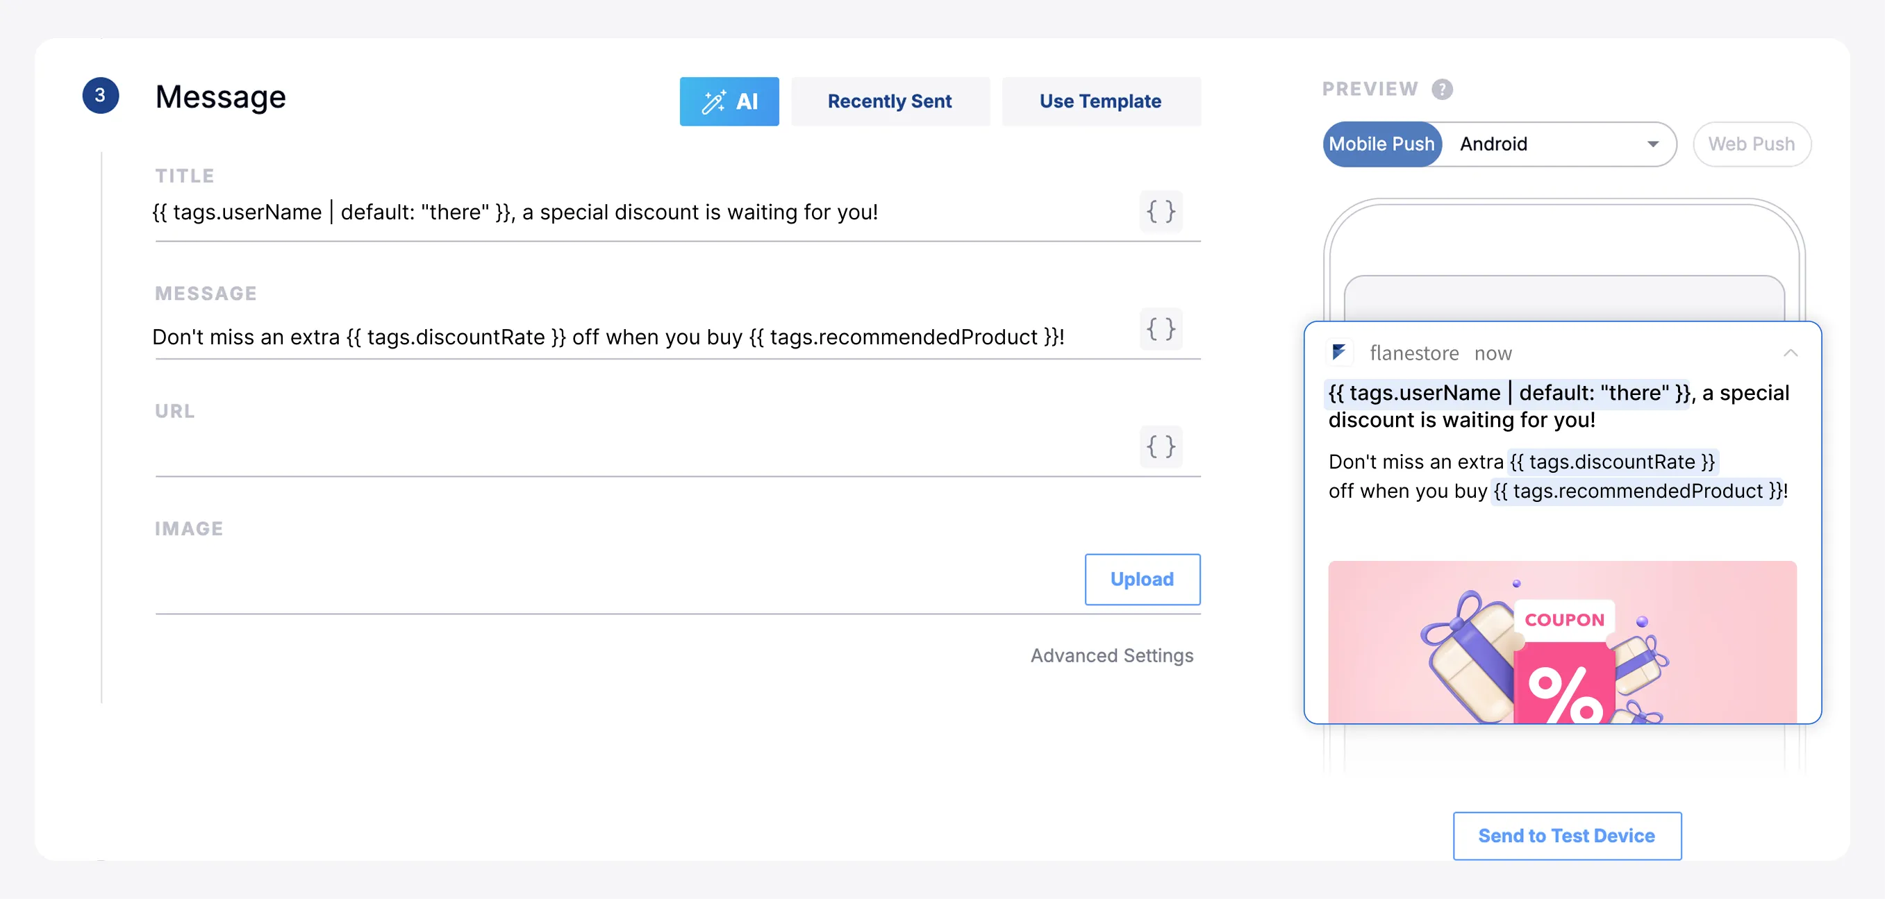Click the step 3 number badge
Screen dimensions: 1885x899
tap(100, 95)
